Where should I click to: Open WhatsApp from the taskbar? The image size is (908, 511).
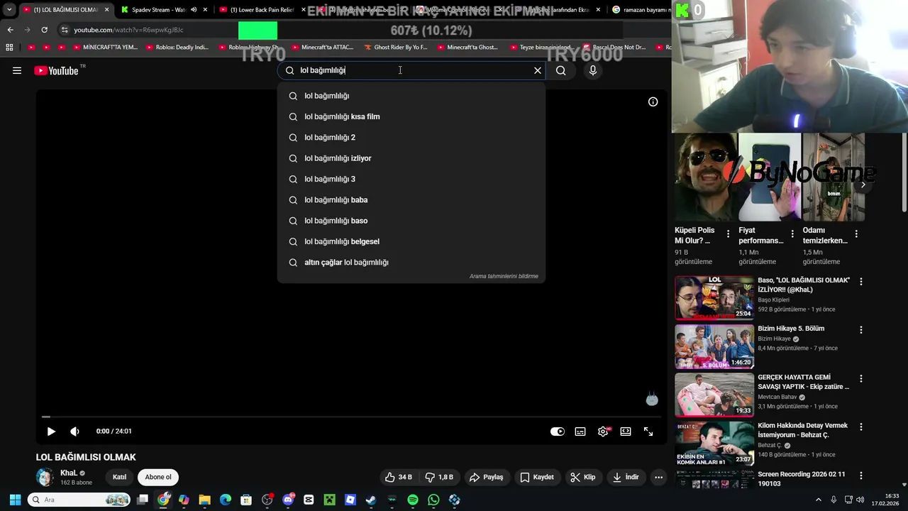[x=433, y=500]
